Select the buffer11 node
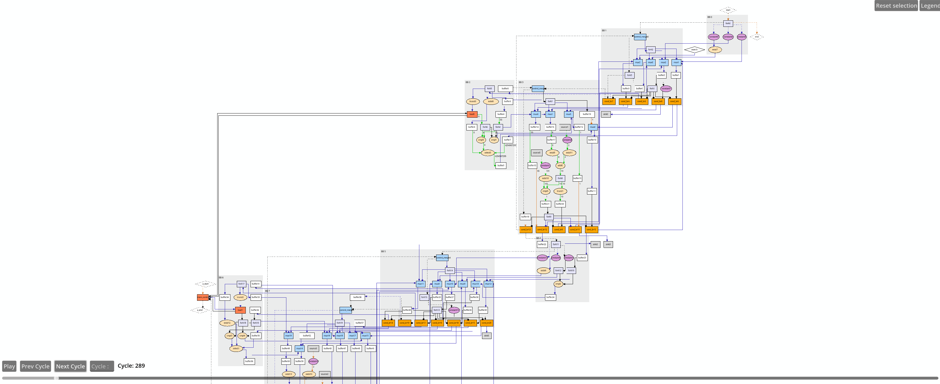The height and width of the screenshot is (384, 940). [x=591, y=191]
